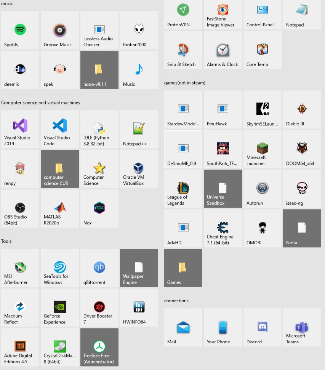Open StardewModd... tile
The width and height of the screenshot is (325, 370).
(x=183, y=109)
